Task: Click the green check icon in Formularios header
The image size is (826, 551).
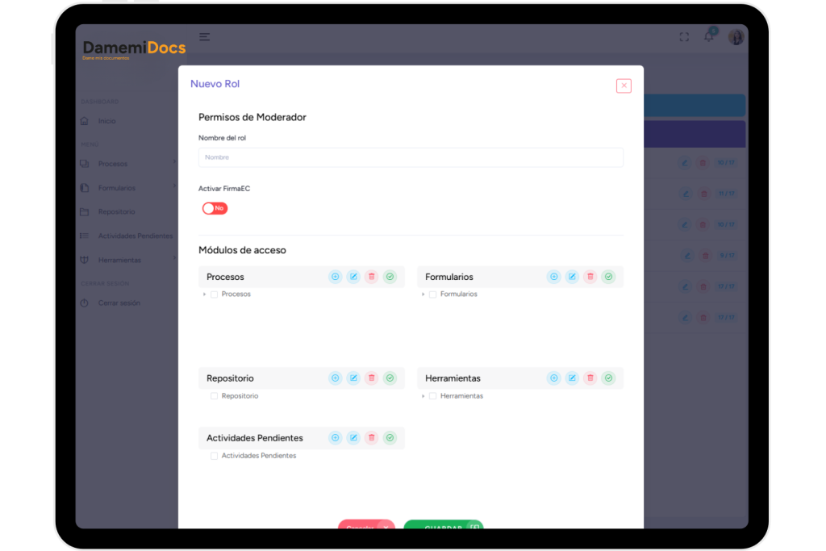Action: (608, 277)
